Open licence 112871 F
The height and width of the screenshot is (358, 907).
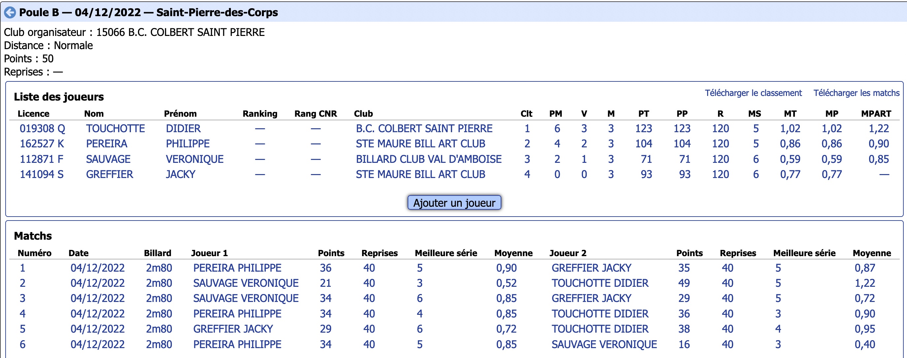tap(42, 159)
